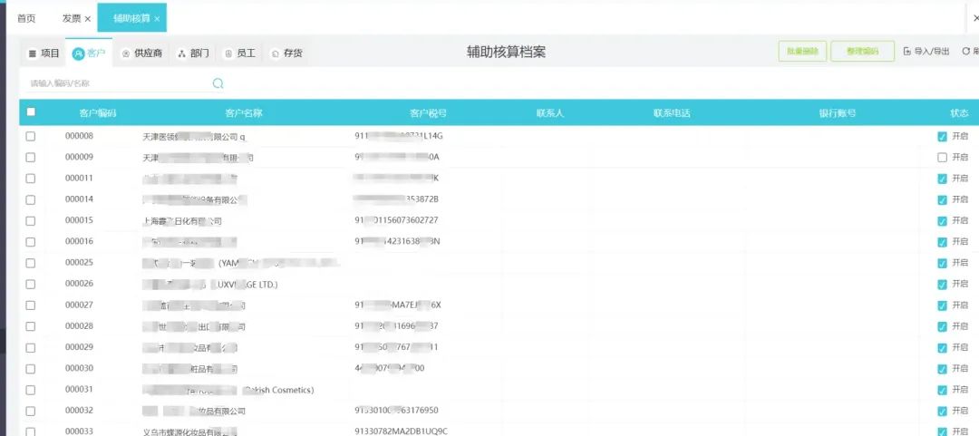Open the 项目 category tab
The width and height of the screenshot is (979, 436).
click(x=44, y=53)
